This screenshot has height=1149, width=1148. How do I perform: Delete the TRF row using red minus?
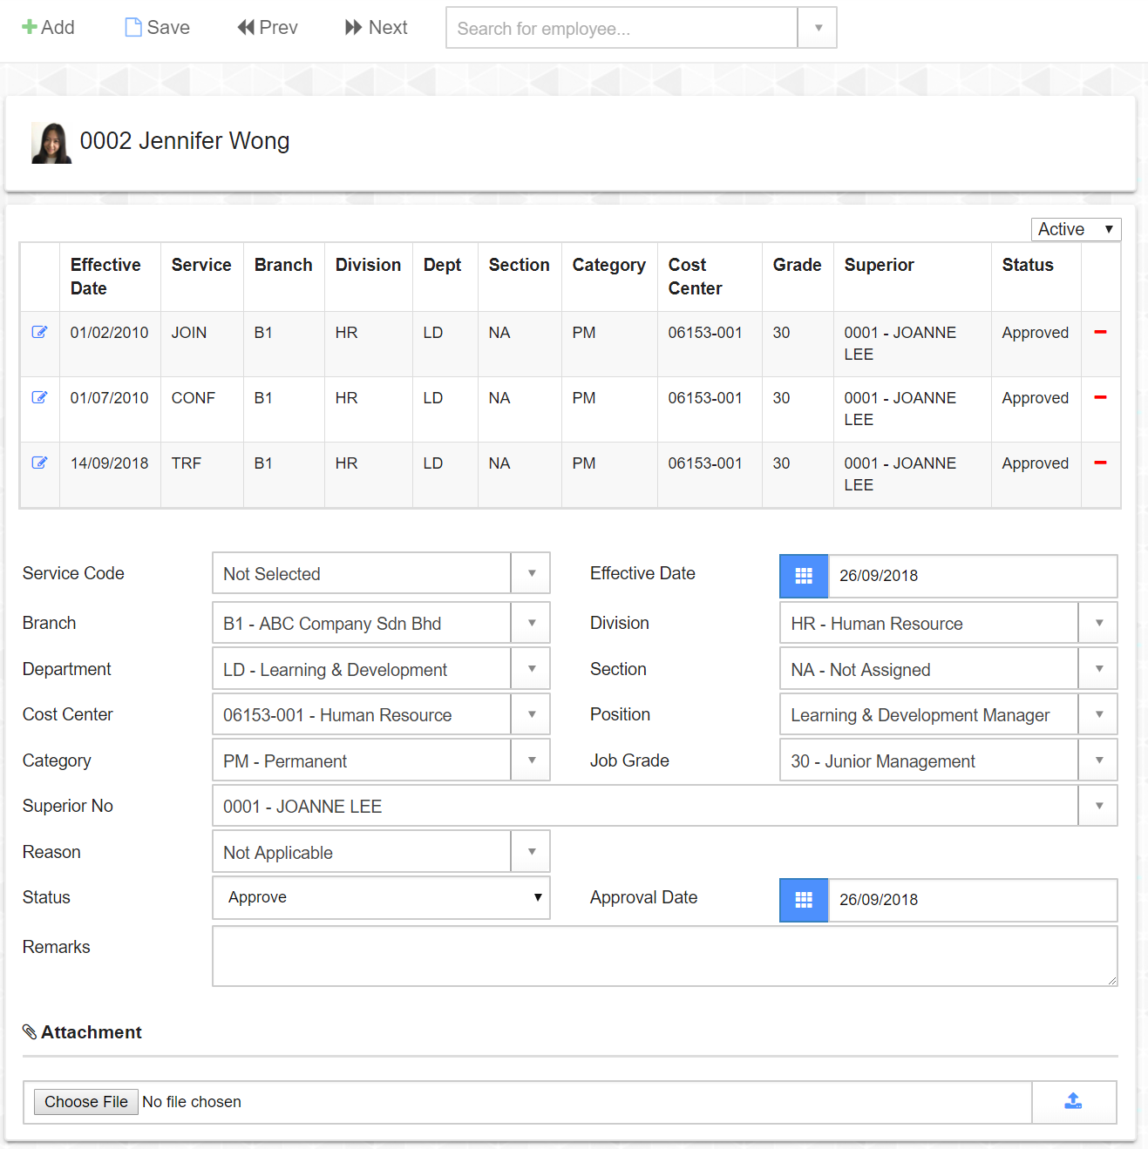pos(1100,463)
